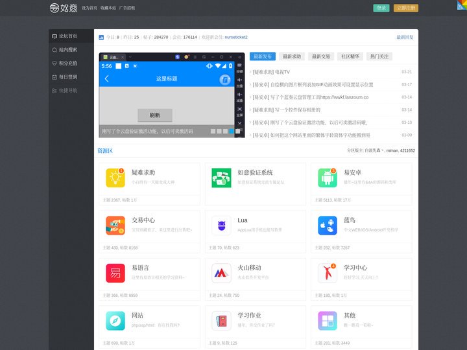Open the Lua forum icon
Screen dimensions: 467x350
tap(221, 226)
